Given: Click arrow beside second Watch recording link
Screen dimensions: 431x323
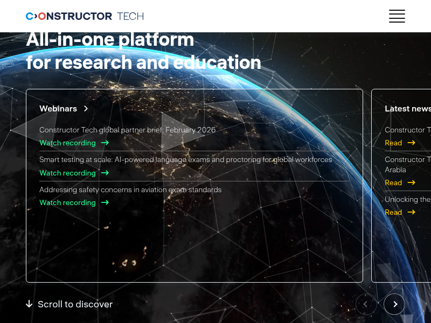Looking at the screenshot, I should [105, 173].
